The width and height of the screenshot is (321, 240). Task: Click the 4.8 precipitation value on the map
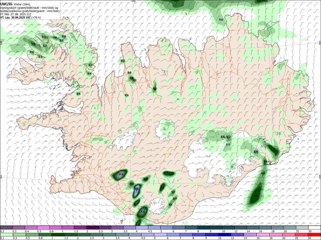tap(121, 174)
